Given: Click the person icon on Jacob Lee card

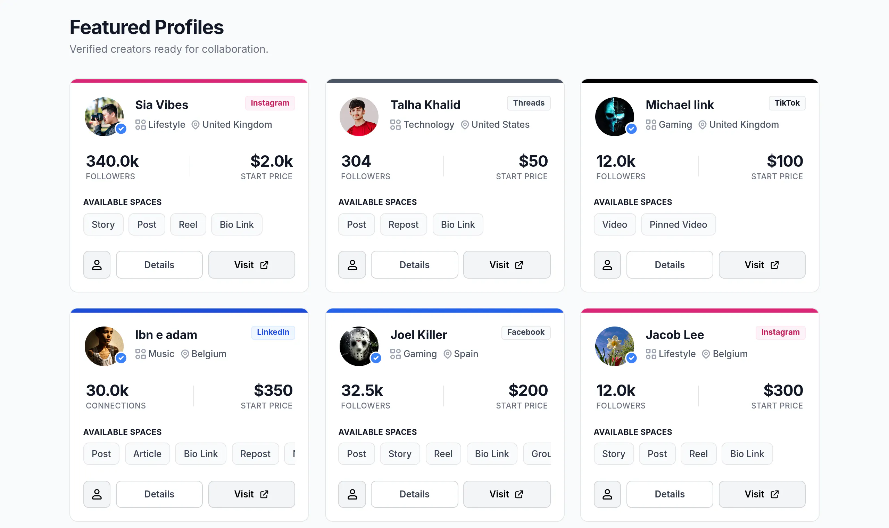Looking at the screenshot, I should coord(607,494).
